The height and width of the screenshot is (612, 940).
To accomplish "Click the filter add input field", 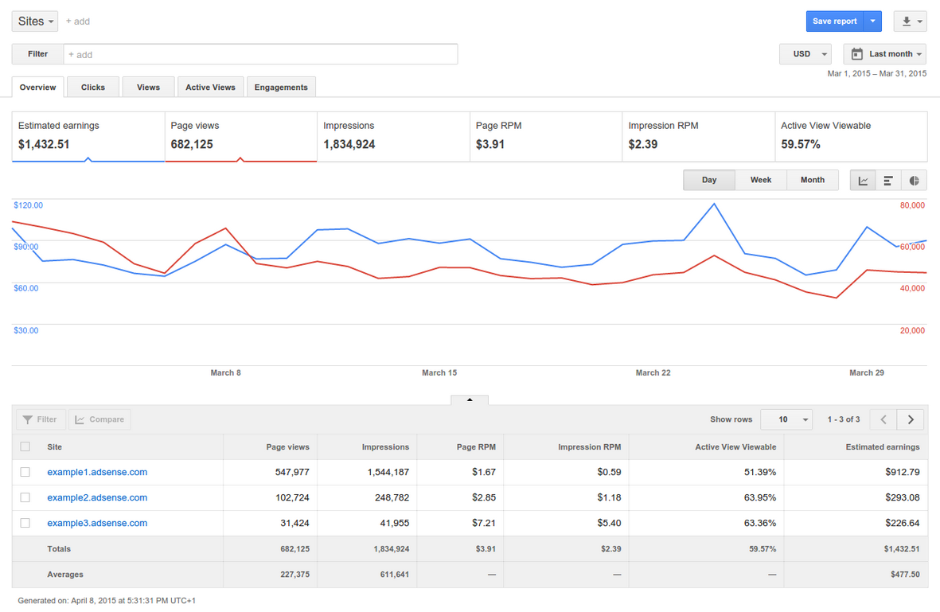I will (x=260, y=54).
